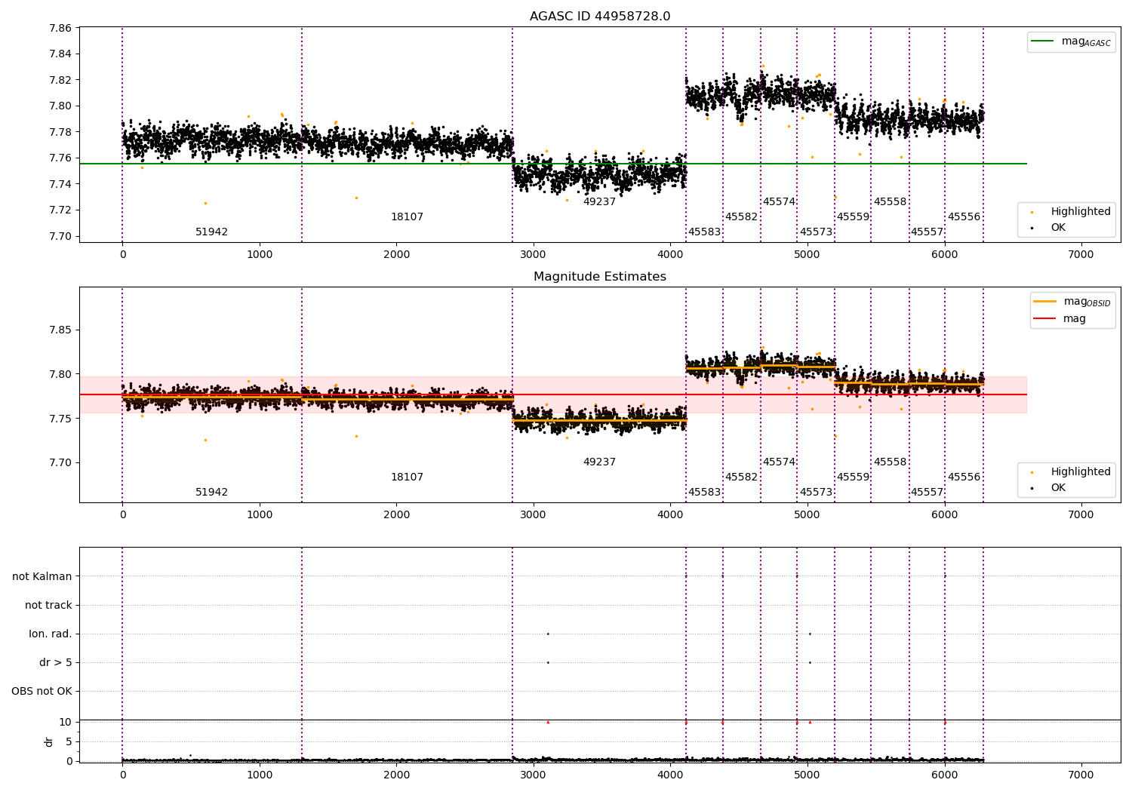Viewport: 1132px width, 792px height.
Task: Click the title 'AGASC ID 44958728.0'
Action: click(600, 17)
